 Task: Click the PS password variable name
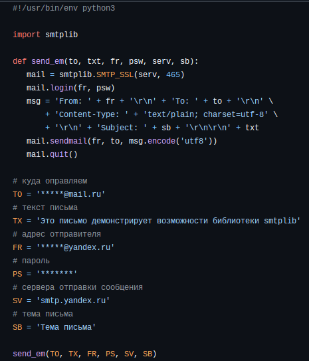pyautogui.click(x=17, y=274)
